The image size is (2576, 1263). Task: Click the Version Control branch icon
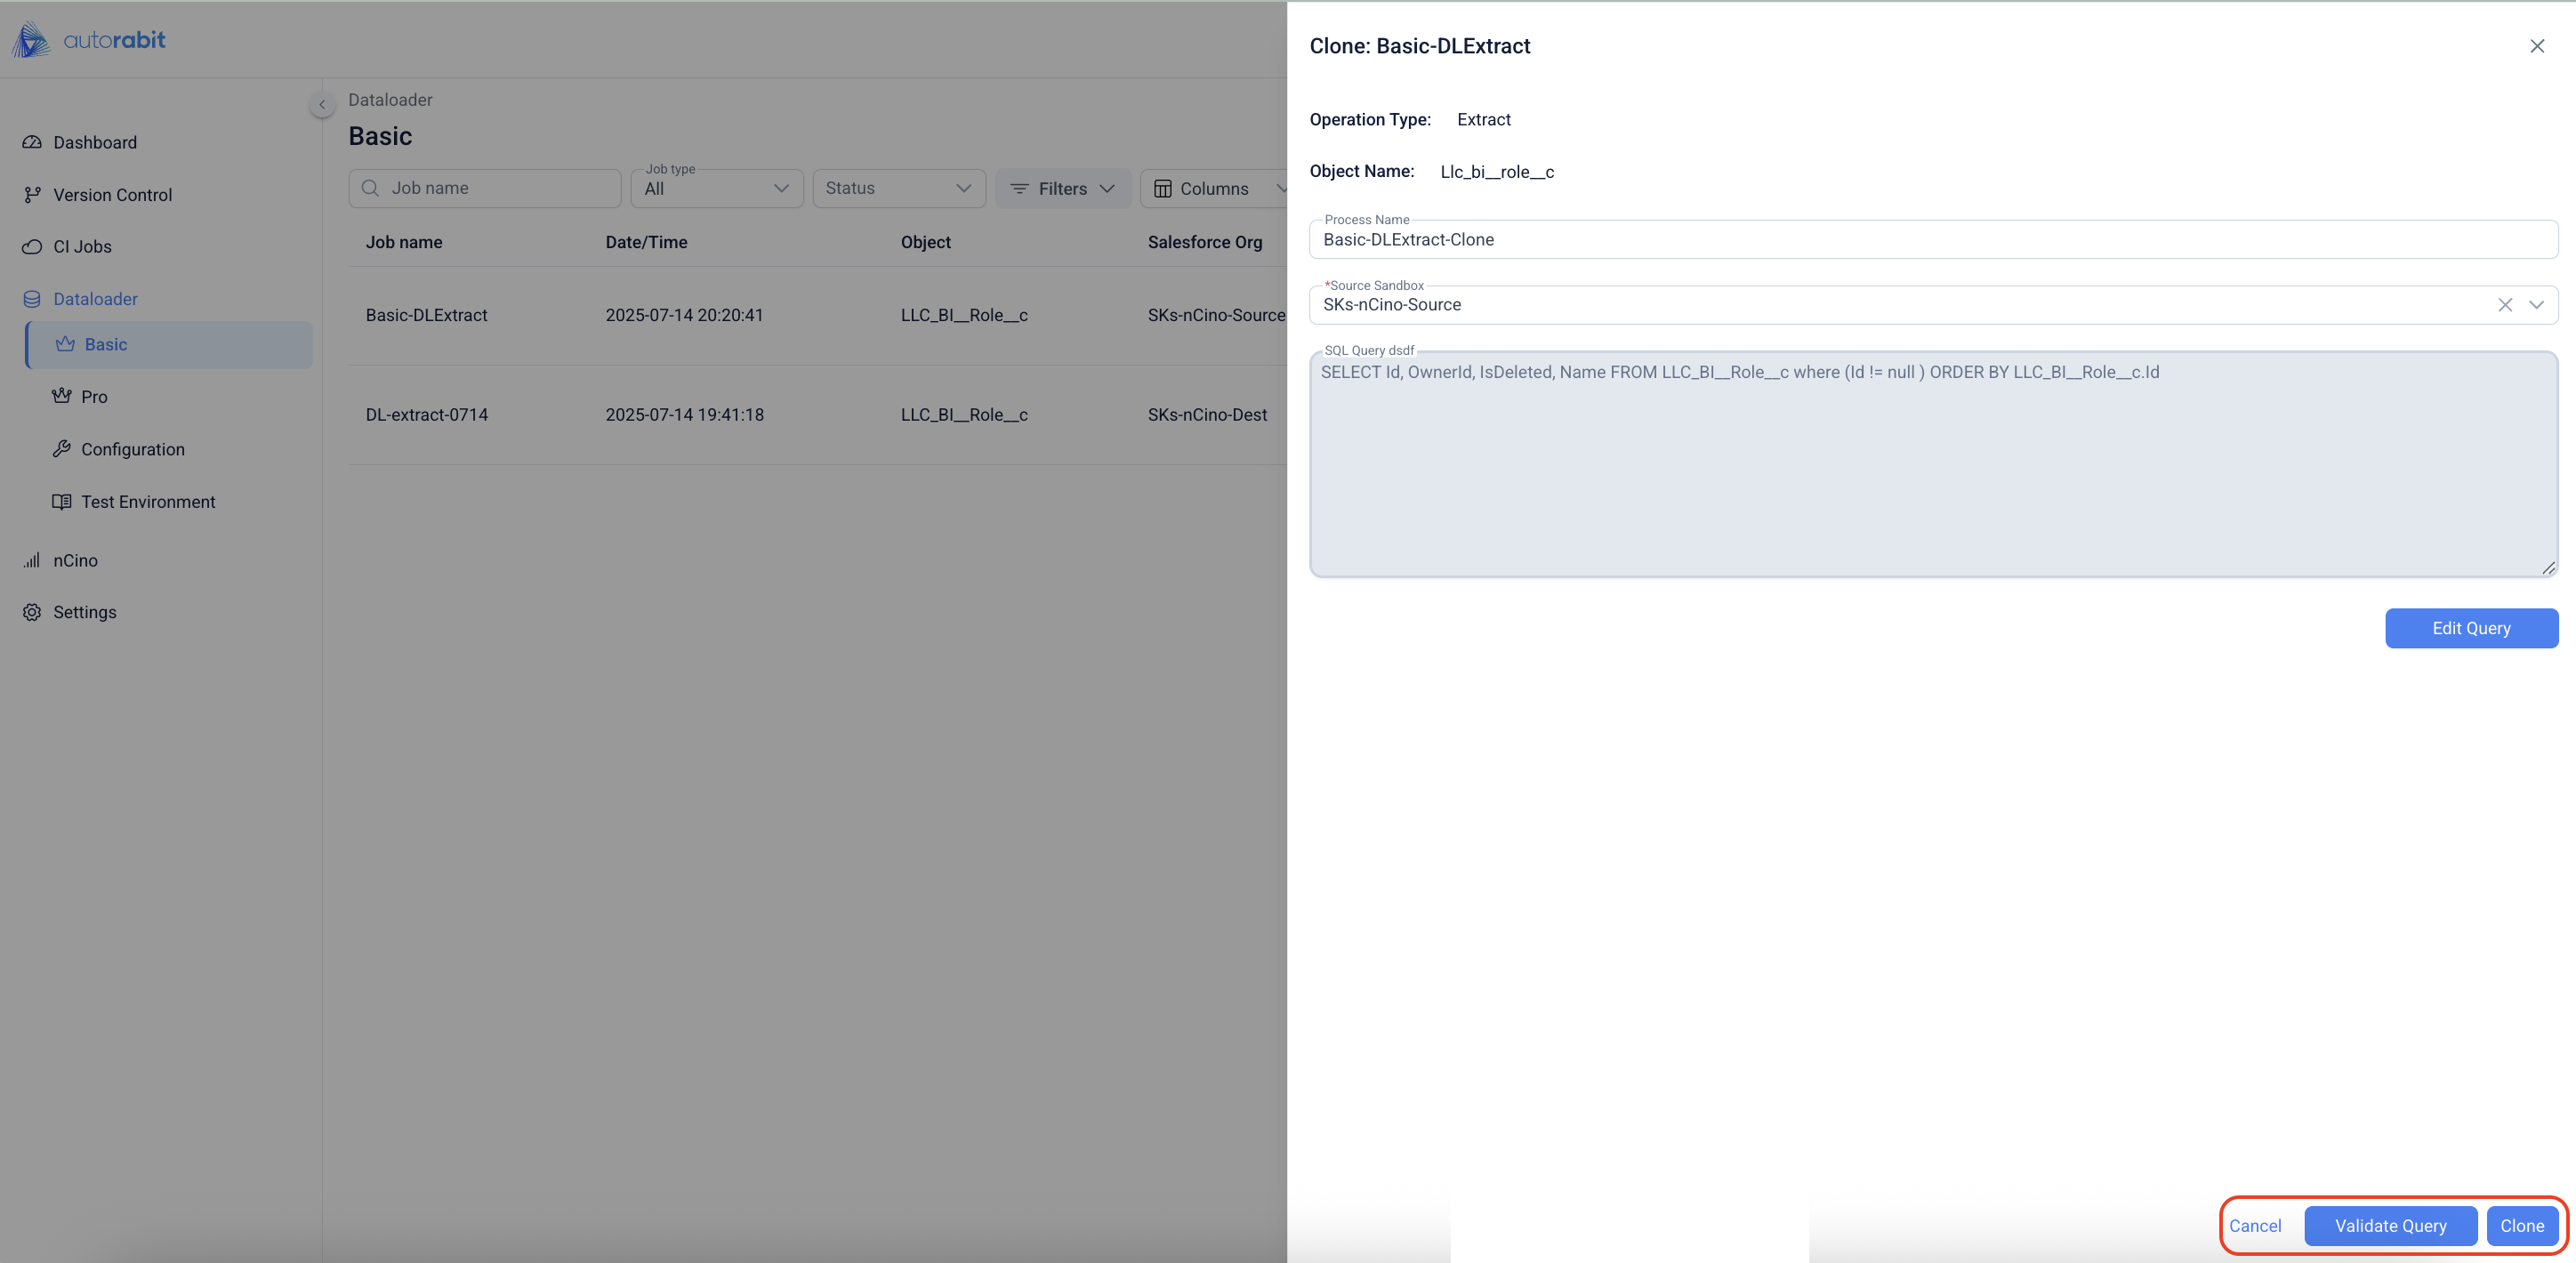click(x=32, y=195)
